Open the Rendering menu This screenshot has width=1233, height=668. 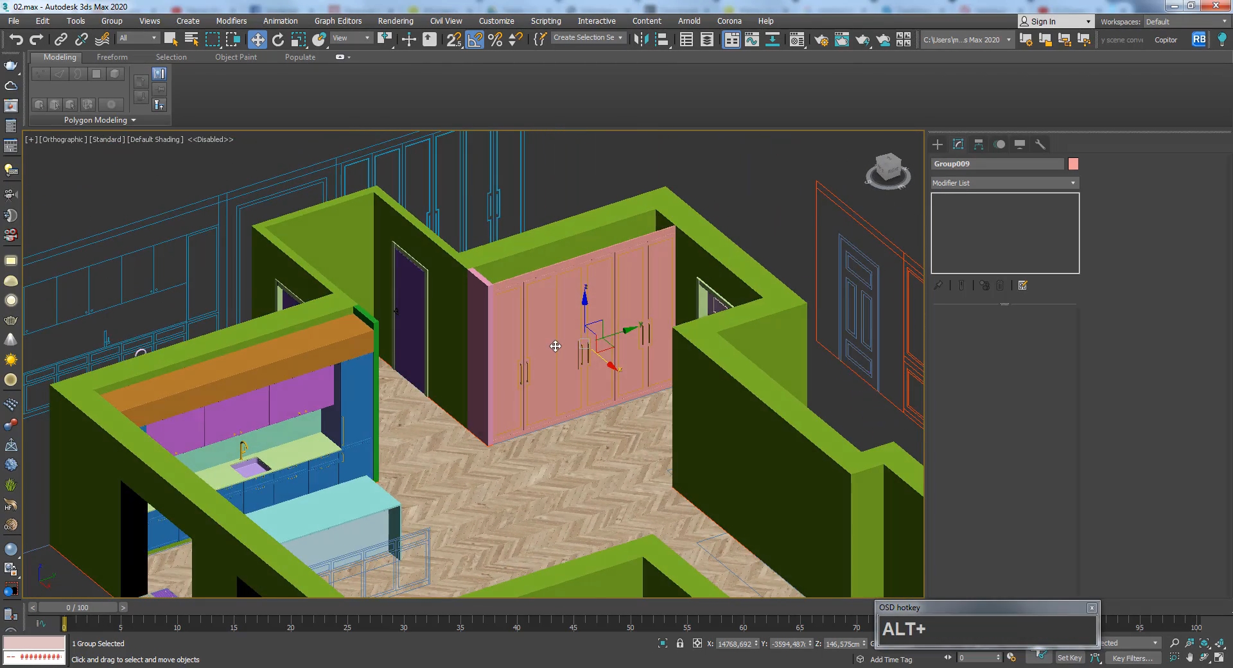point(395,21)
